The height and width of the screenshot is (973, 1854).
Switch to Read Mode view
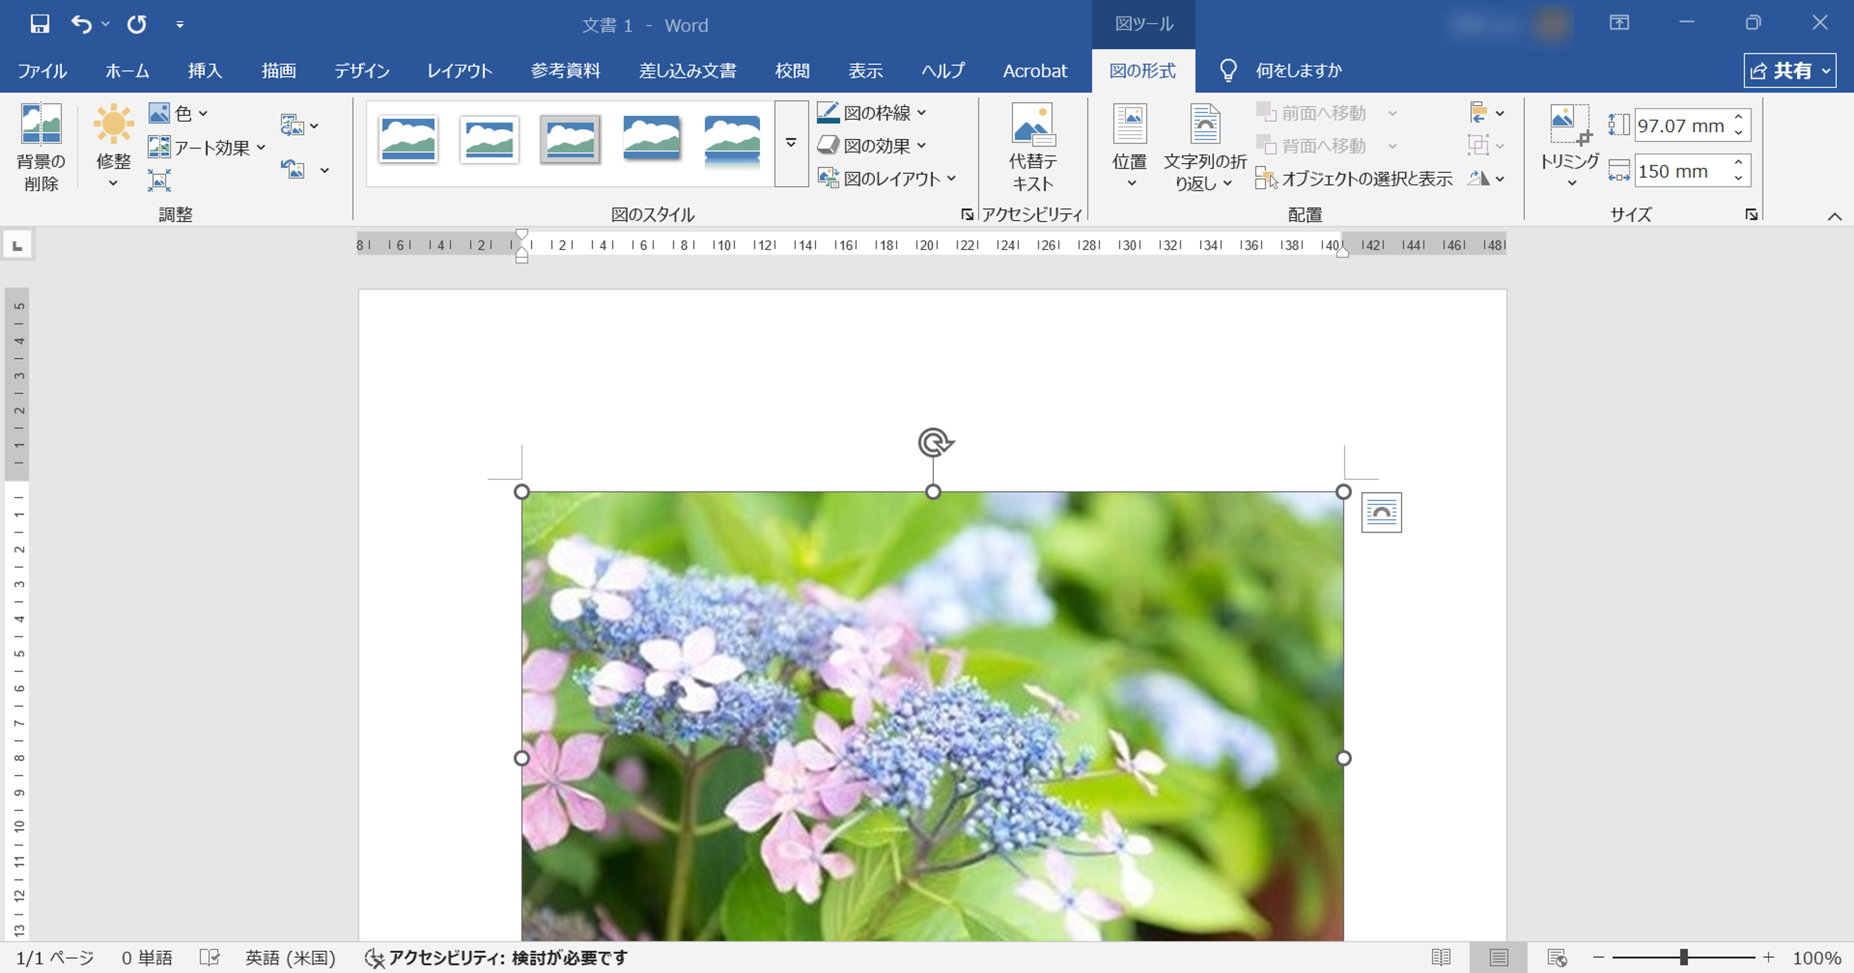point(1441,958)
